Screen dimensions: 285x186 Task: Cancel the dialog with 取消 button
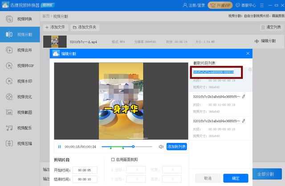[208, 178]
